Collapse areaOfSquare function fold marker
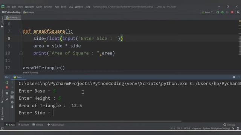 21,31
